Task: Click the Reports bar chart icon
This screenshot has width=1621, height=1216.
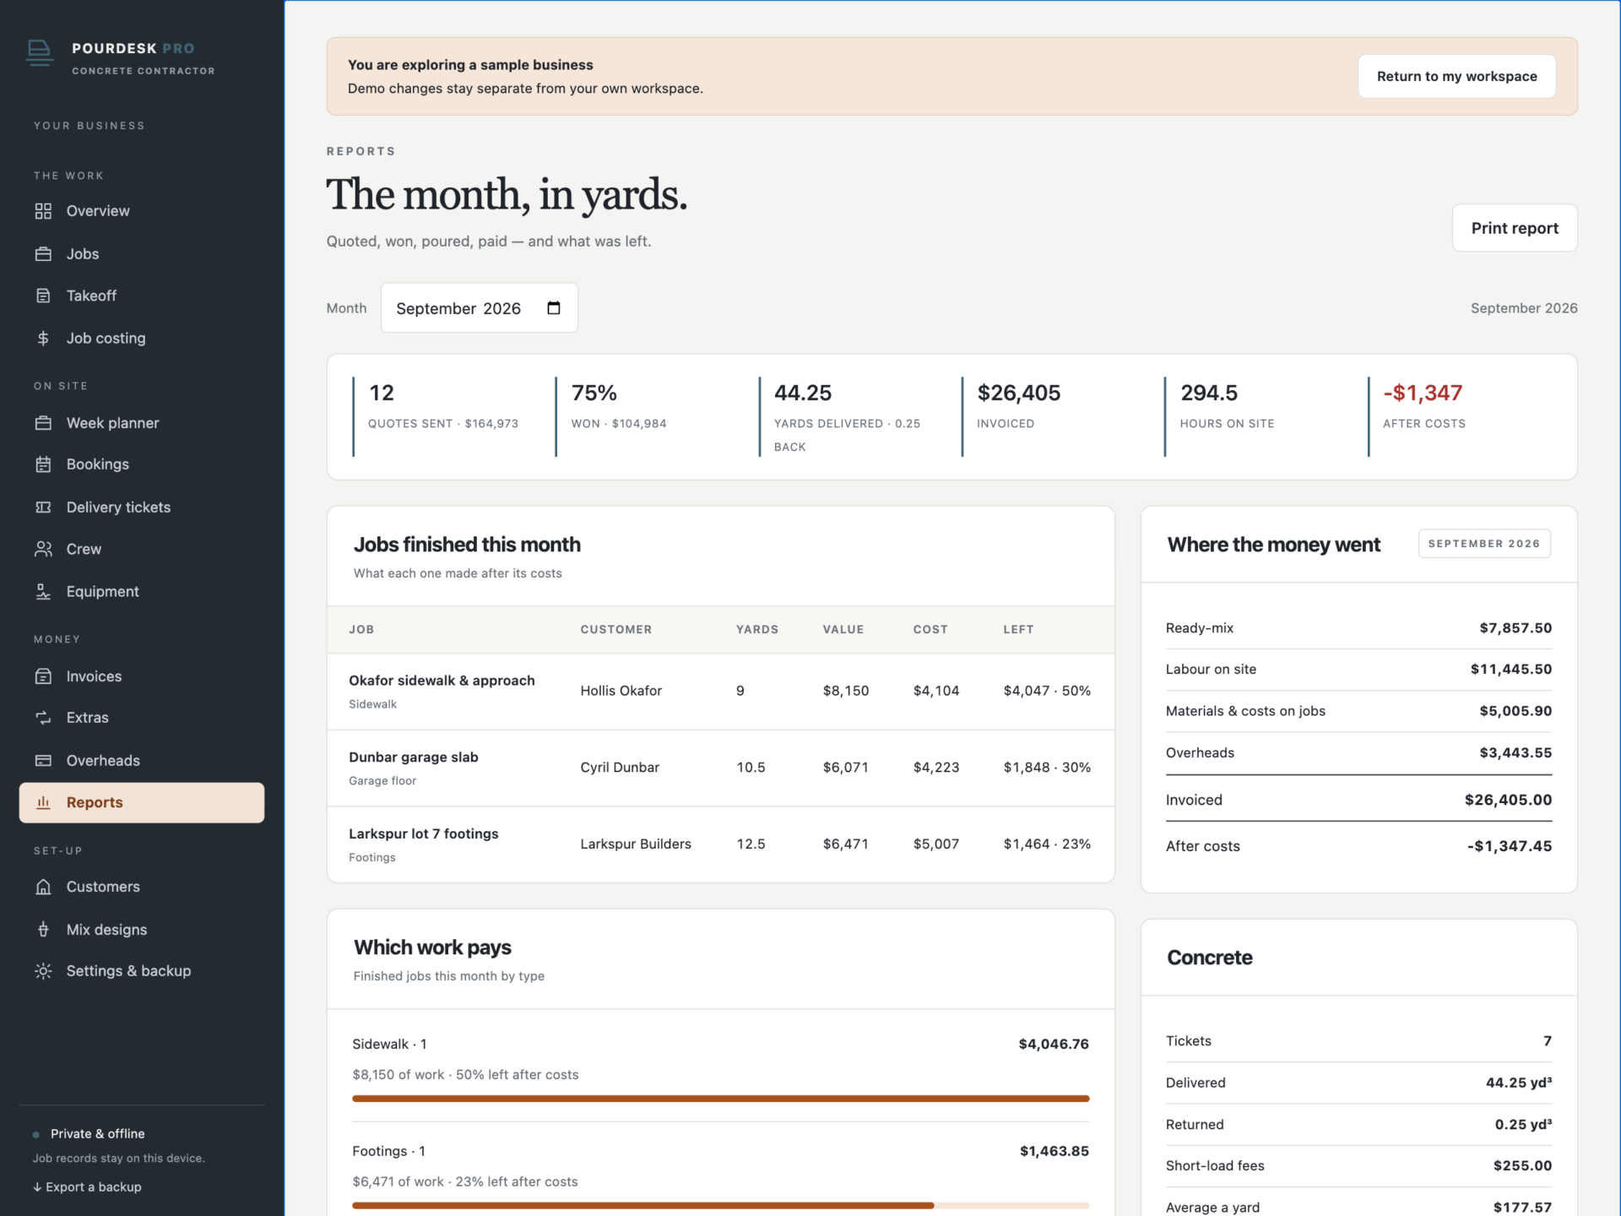Action: 43,802
